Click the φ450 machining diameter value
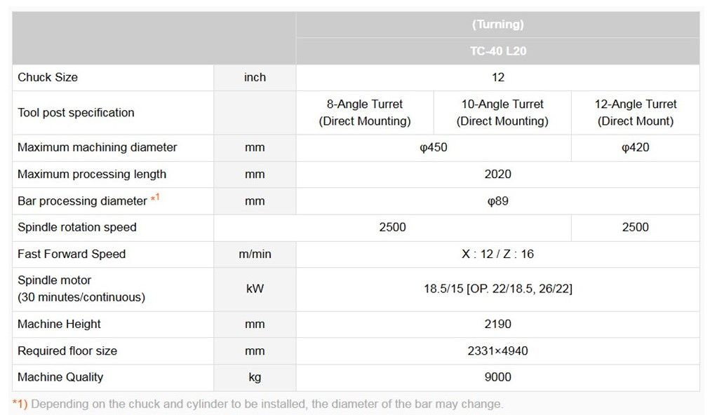 point(434,147)
